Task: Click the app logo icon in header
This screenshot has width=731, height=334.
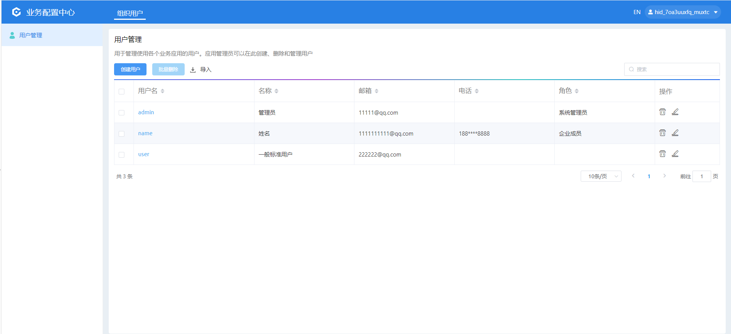Action: (x=16, y=12)
